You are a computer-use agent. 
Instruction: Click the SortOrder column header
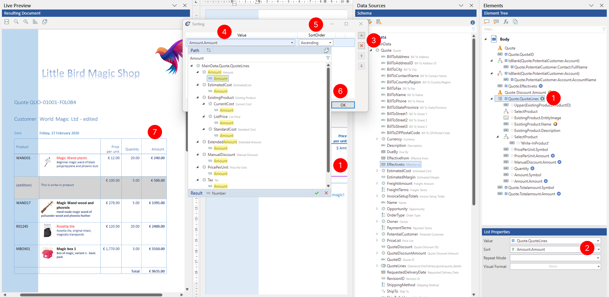[x=317, y=35]
